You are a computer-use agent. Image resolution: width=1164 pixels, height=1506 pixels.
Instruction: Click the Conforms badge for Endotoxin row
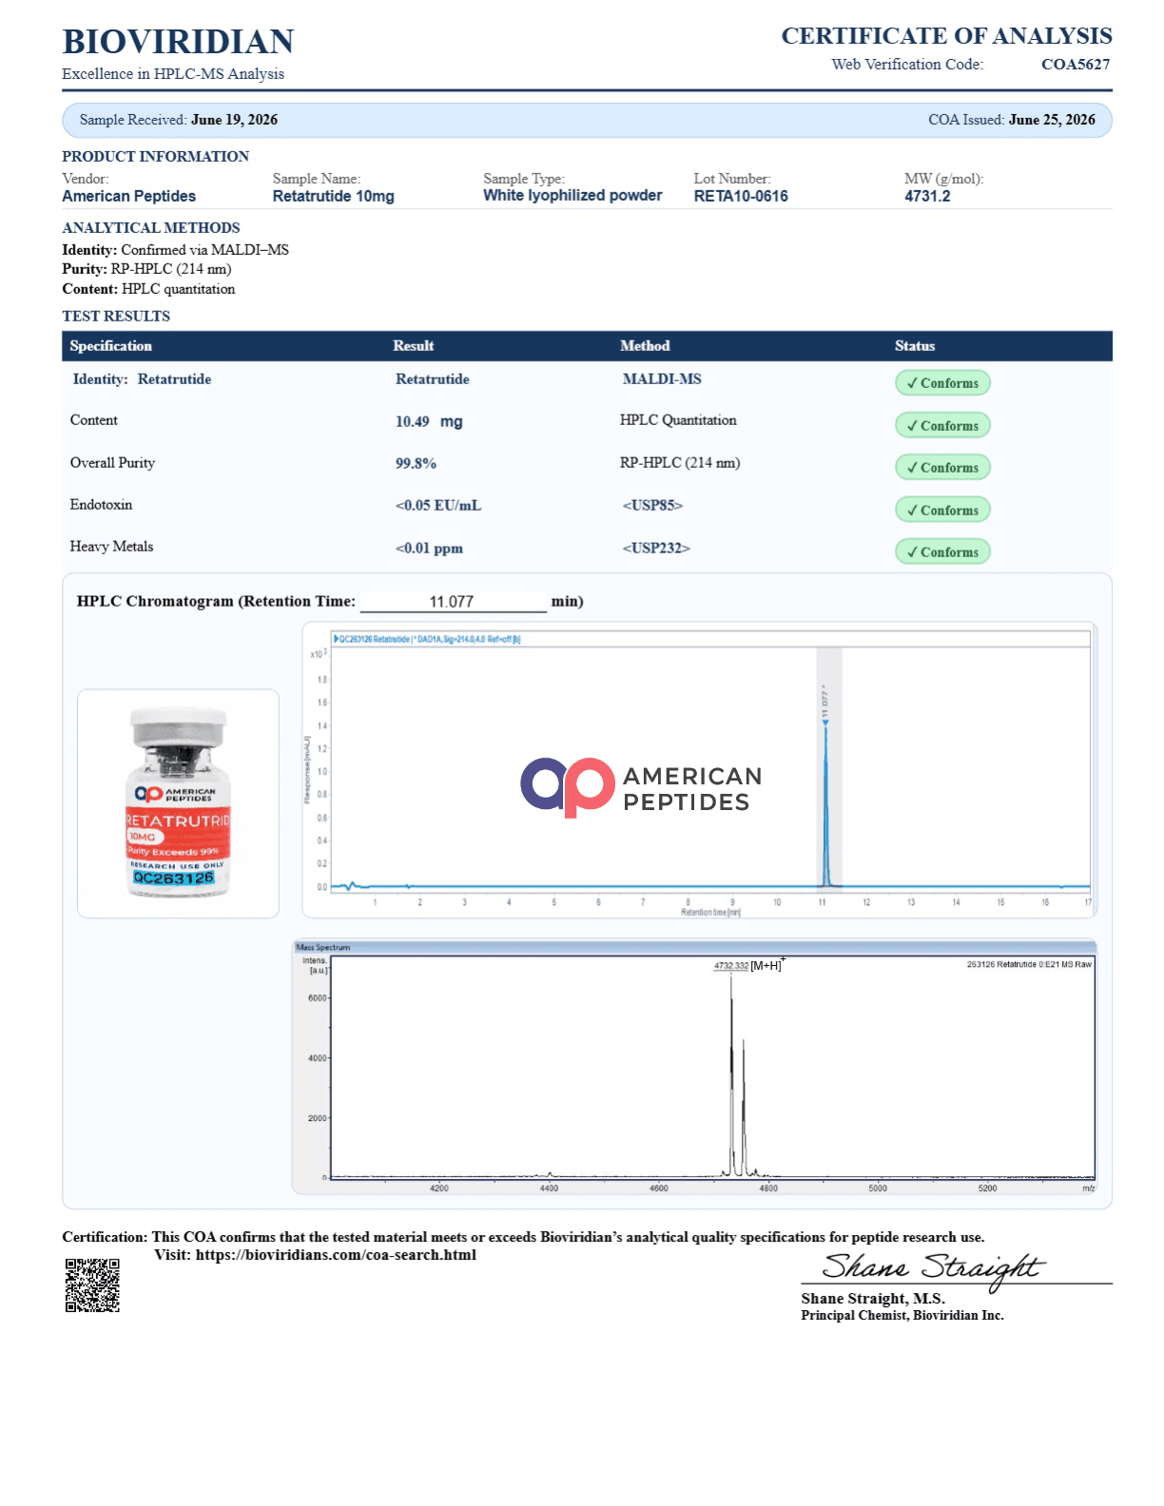(x=942, y=511)
